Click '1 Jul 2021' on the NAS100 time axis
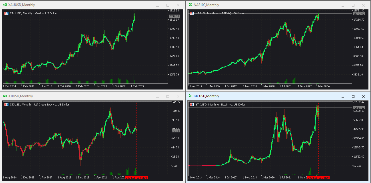This screenshot has height=183, width=371. (x=286, y=86)
